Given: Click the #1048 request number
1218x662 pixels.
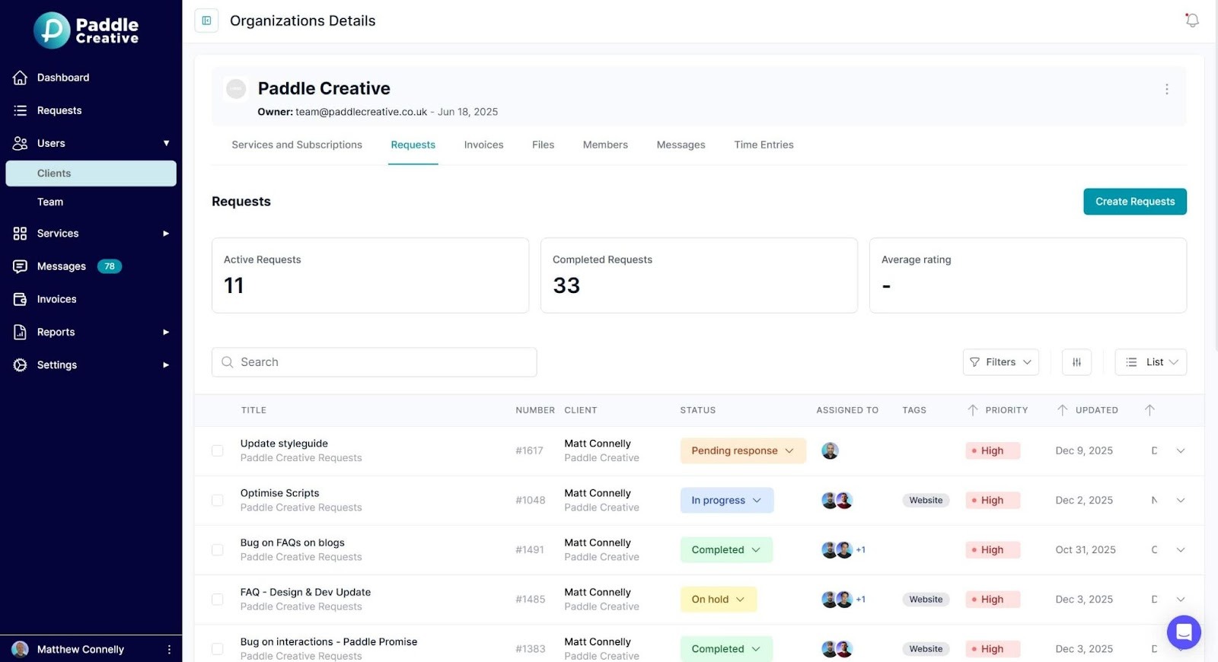Looking at the screenshot, I should tap(531, 501).
